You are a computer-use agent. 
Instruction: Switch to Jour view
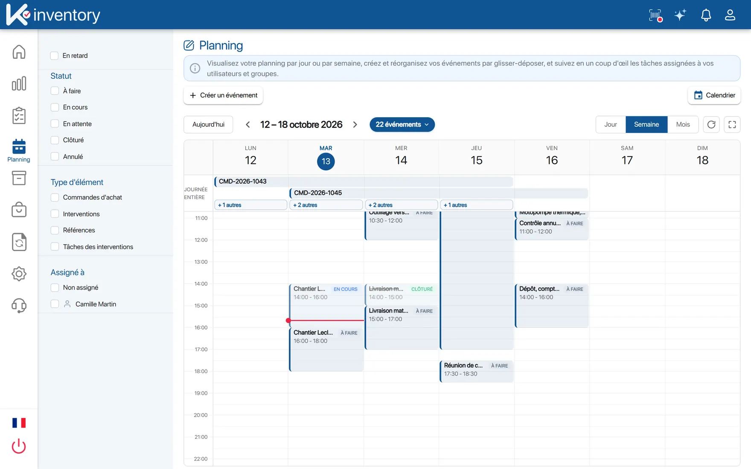pos(611,124)
